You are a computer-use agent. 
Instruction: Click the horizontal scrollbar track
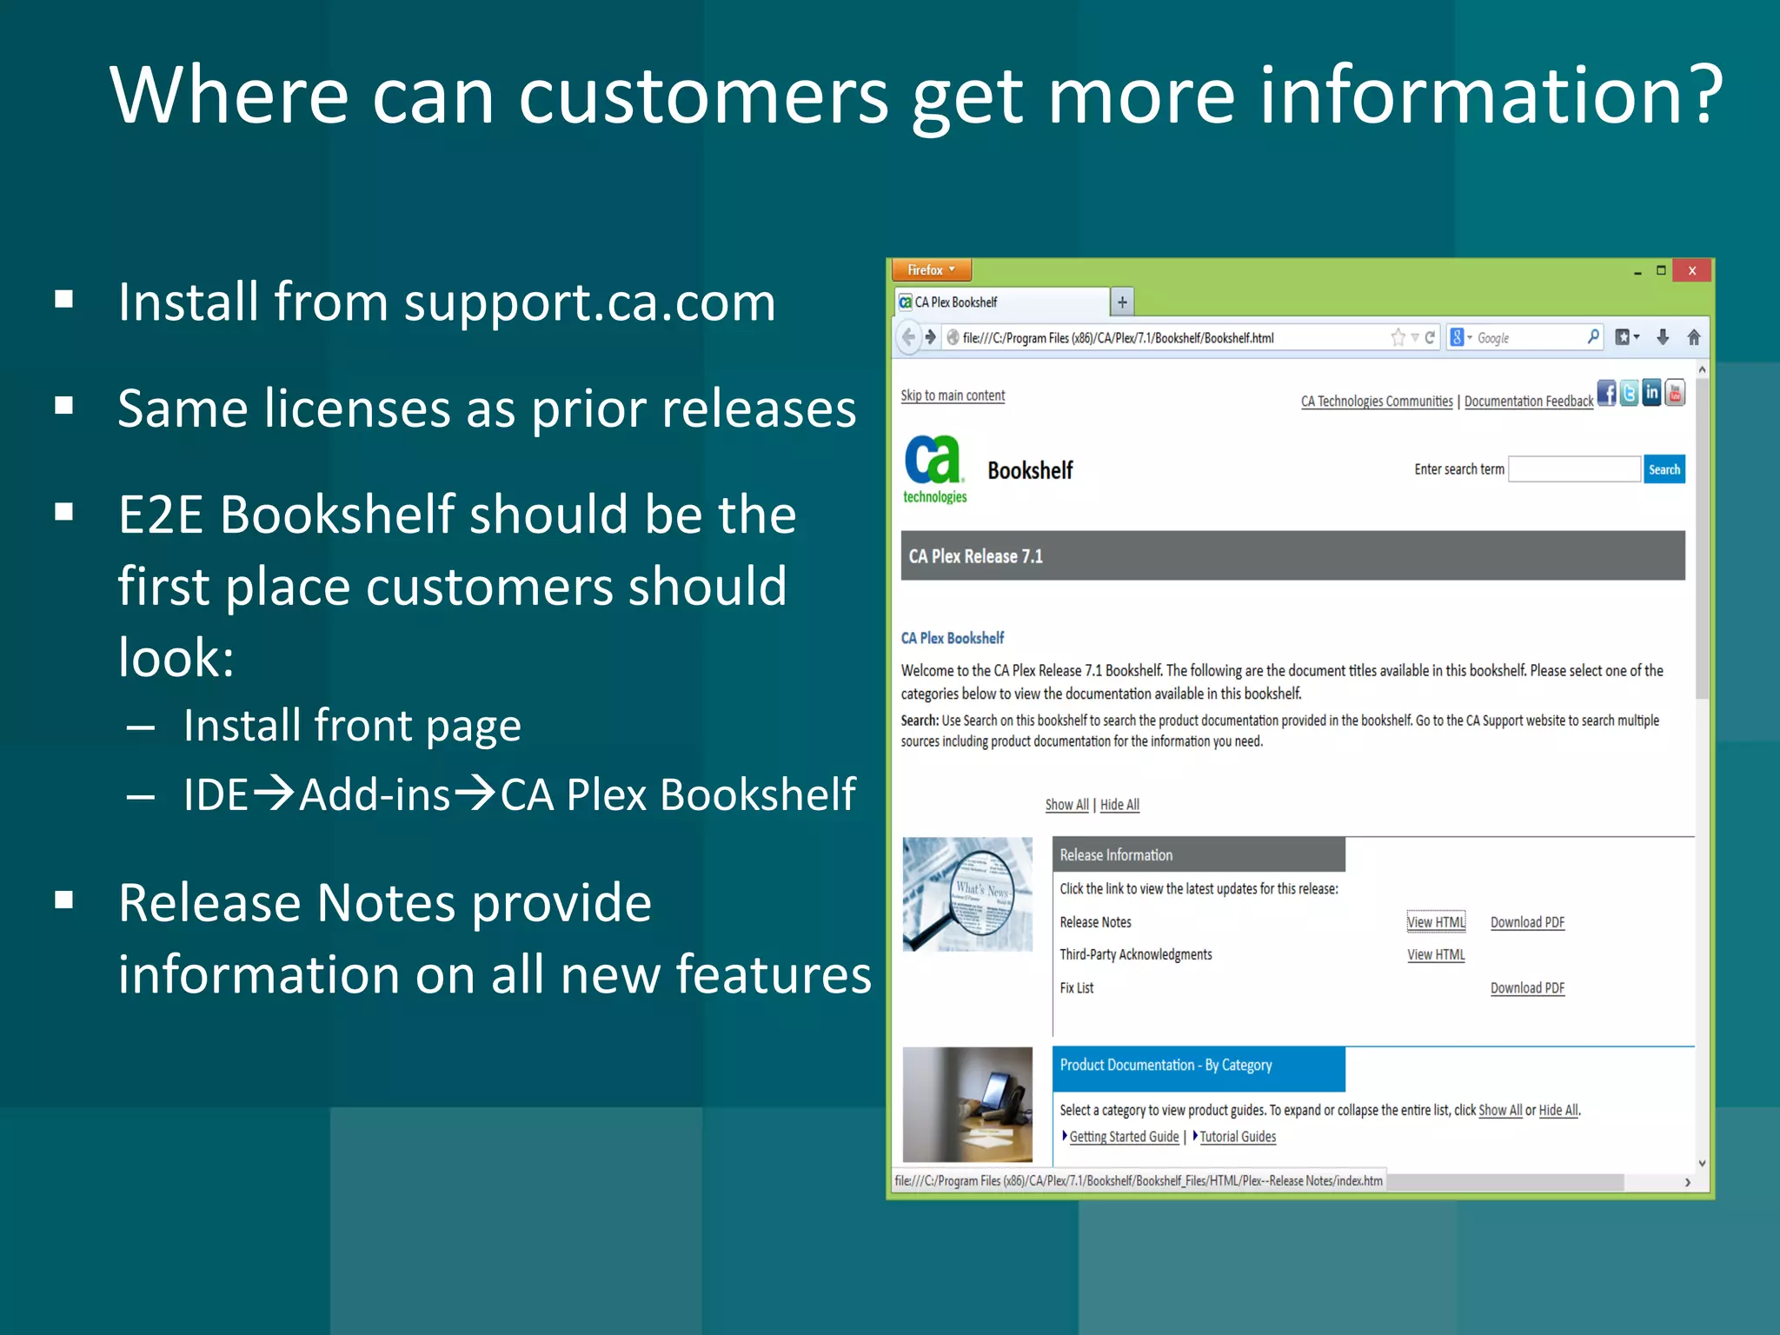click(1651, 1182)
